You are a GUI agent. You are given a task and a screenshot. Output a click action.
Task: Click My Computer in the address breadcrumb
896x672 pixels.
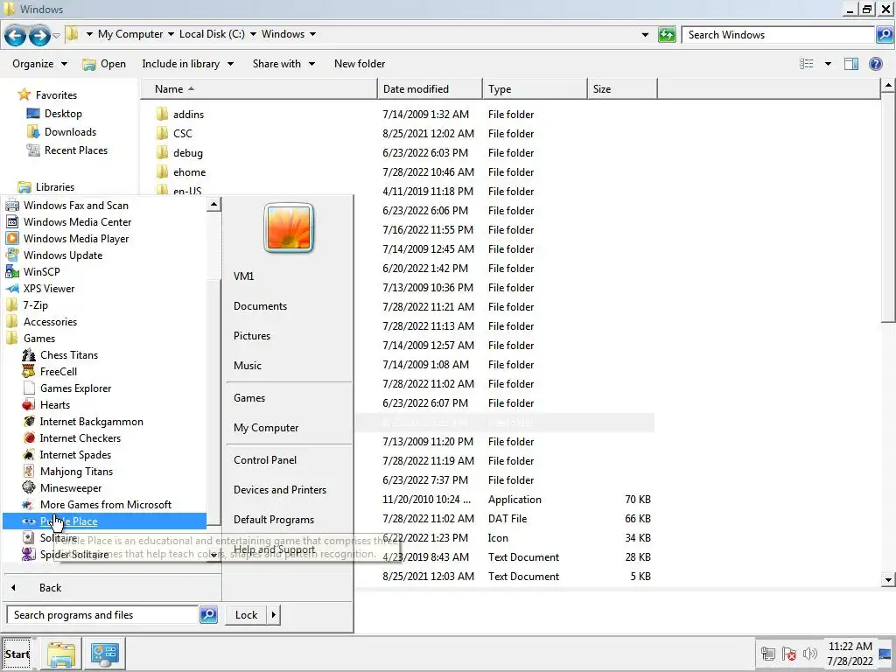point(130,34)
